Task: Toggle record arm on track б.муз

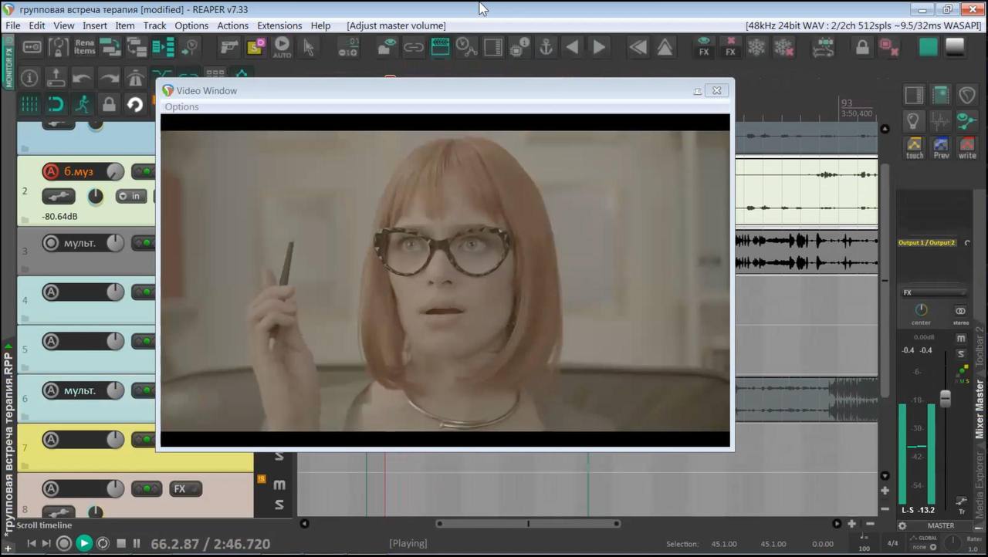Action: click(51, 171)
